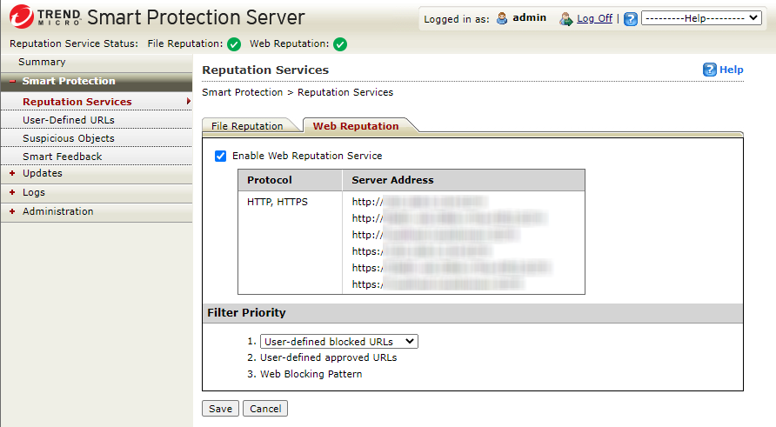Click the File Reputation green status checkmark
The width and height of the screenshot is (776, 427).
point(234,44)
